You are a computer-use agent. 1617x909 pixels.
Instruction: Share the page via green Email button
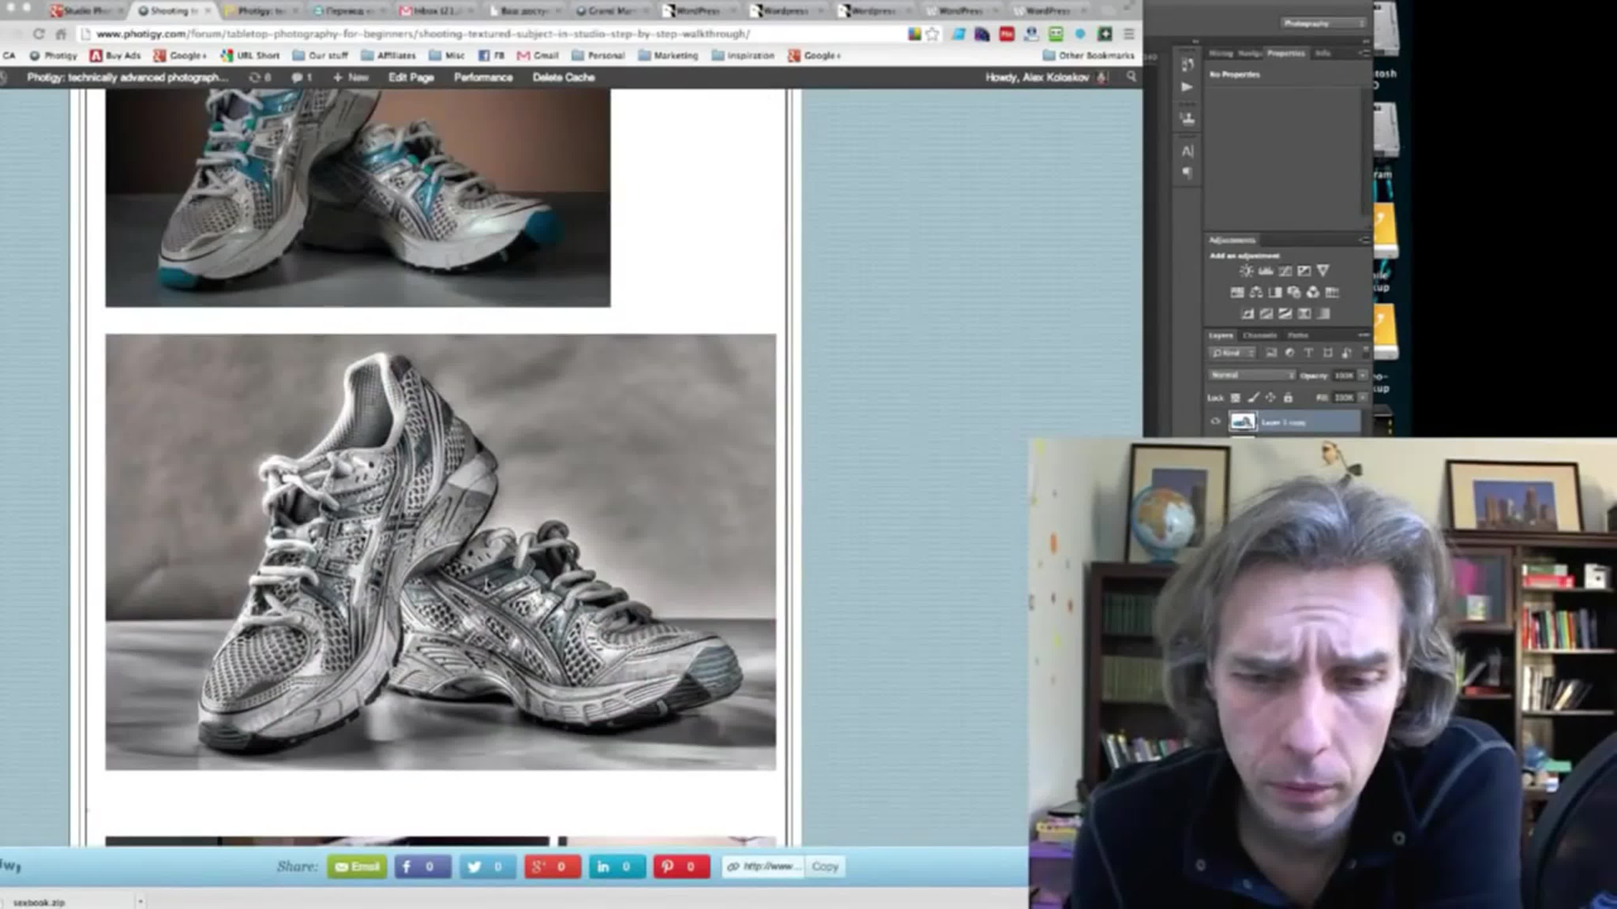pyautogui.click(x=356, y=866)
